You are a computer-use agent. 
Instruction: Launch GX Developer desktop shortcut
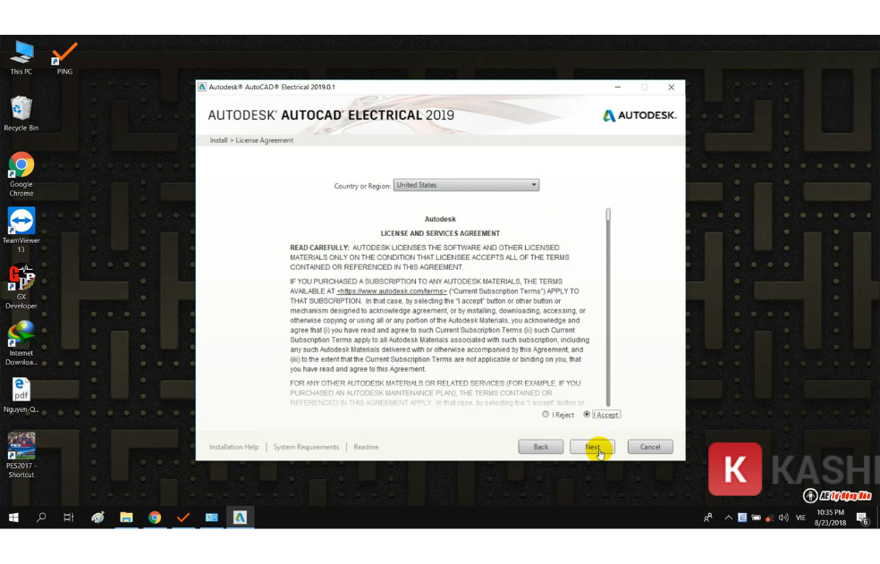click(21, 287)
